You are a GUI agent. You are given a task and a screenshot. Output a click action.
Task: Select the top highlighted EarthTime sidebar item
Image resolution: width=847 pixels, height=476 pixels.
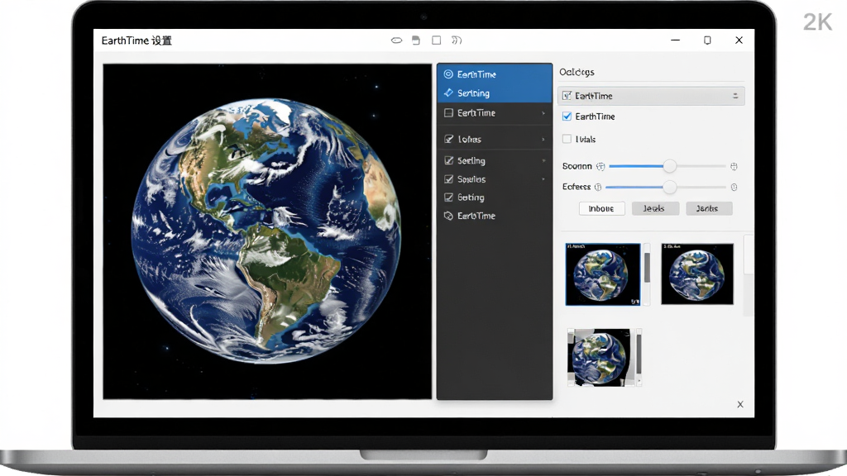(x=495, y=74)
